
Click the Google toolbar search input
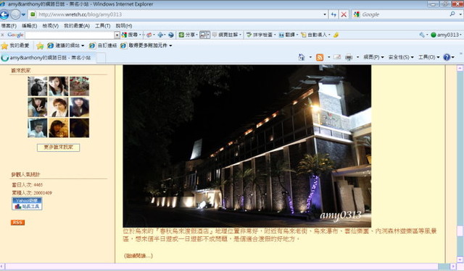pyautogui.click(x=70, y=35)
